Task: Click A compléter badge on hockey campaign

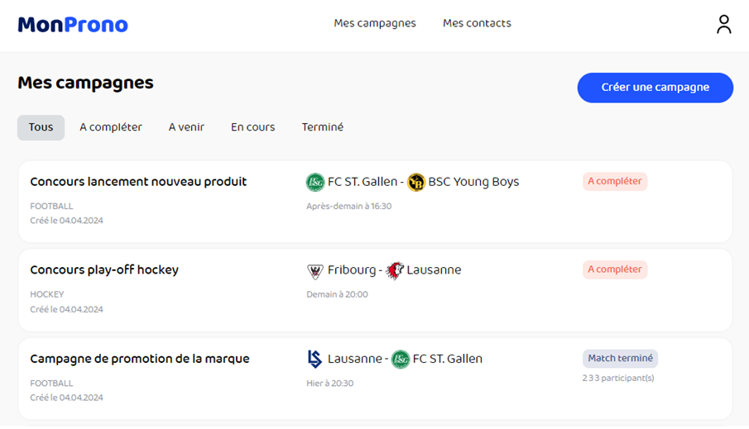Action: tap(614, 269)
